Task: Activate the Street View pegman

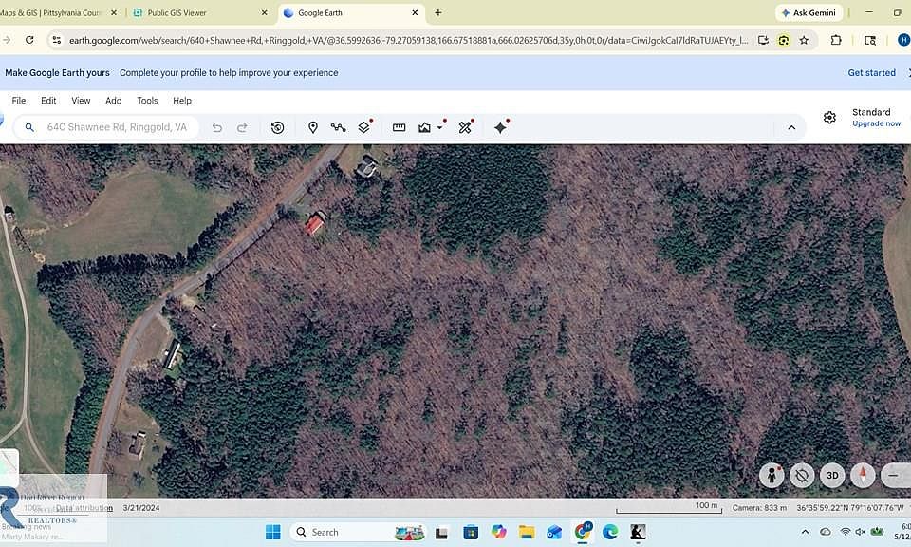Action: click(x=772, y=476)
